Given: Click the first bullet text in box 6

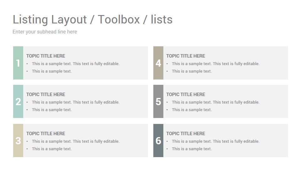Looking at the screenshot, I should point(216,141).
